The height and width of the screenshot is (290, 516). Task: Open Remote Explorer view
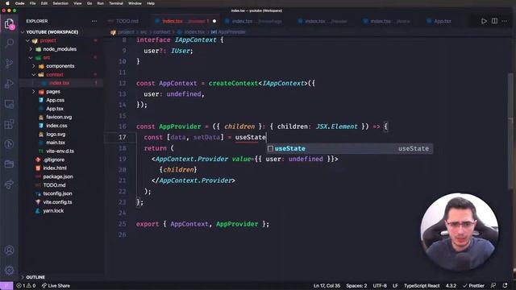[x=9, y=104]
